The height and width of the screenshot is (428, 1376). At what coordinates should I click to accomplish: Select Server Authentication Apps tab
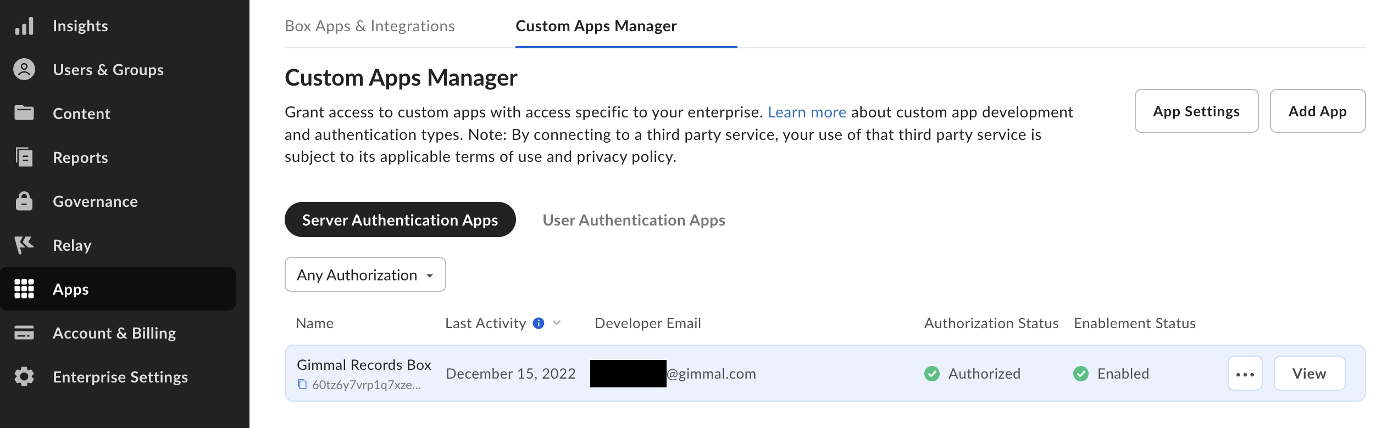click(x=400, y=220)
